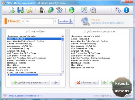Click the Удалить delete button

pyautogui.click(x=87, y=83)
